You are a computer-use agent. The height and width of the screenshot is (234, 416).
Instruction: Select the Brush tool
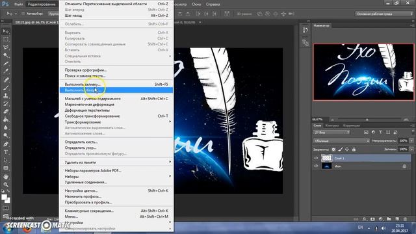[6, 88]
